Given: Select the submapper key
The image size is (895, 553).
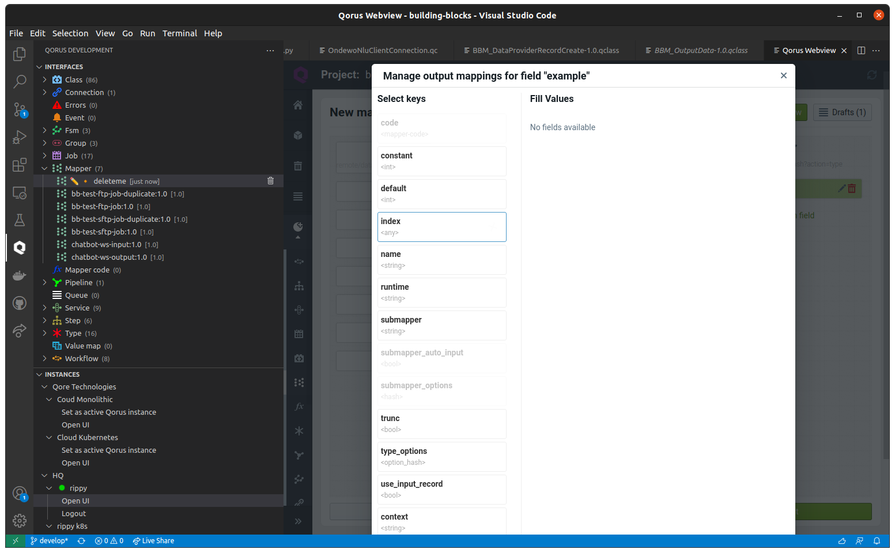Looking at the screenshot, I should (x=442, y=325).
